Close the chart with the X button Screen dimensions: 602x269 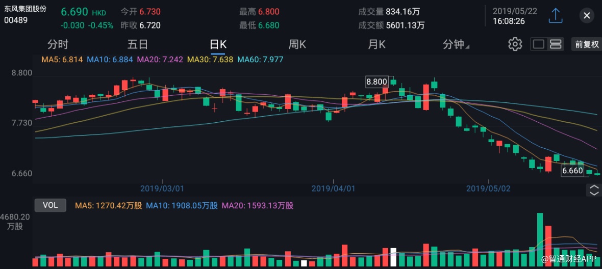(587, 16)
